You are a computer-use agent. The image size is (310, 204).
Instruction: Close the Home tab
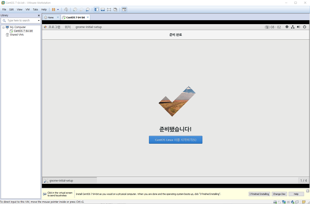click(x=57, y=17)
